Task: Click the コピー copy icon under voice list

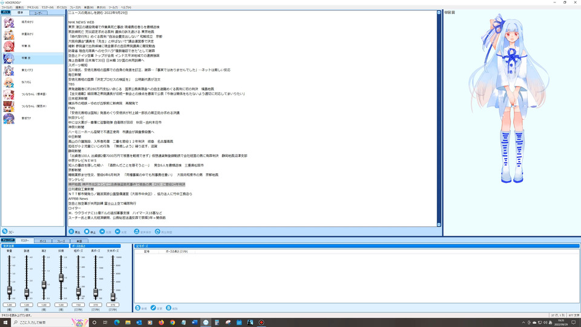Action: pos(5,231)
